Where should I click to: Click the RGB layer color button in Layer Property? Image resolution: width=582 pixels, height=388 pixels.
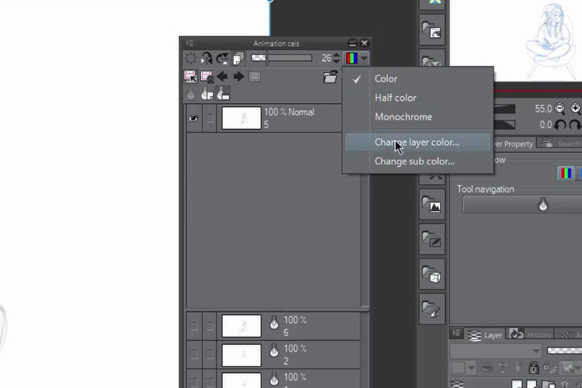[566, 173]
